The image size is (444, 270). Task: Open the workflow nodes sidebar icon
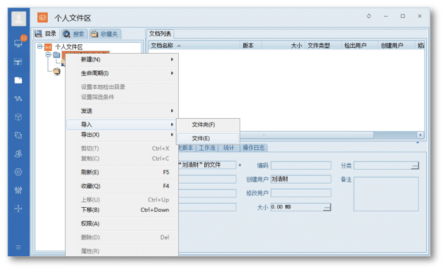coord(18,98)
